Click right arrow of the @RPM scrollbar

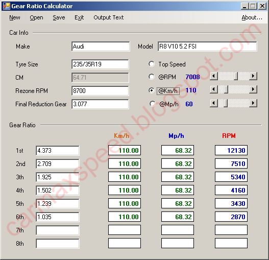click(253, 76)
